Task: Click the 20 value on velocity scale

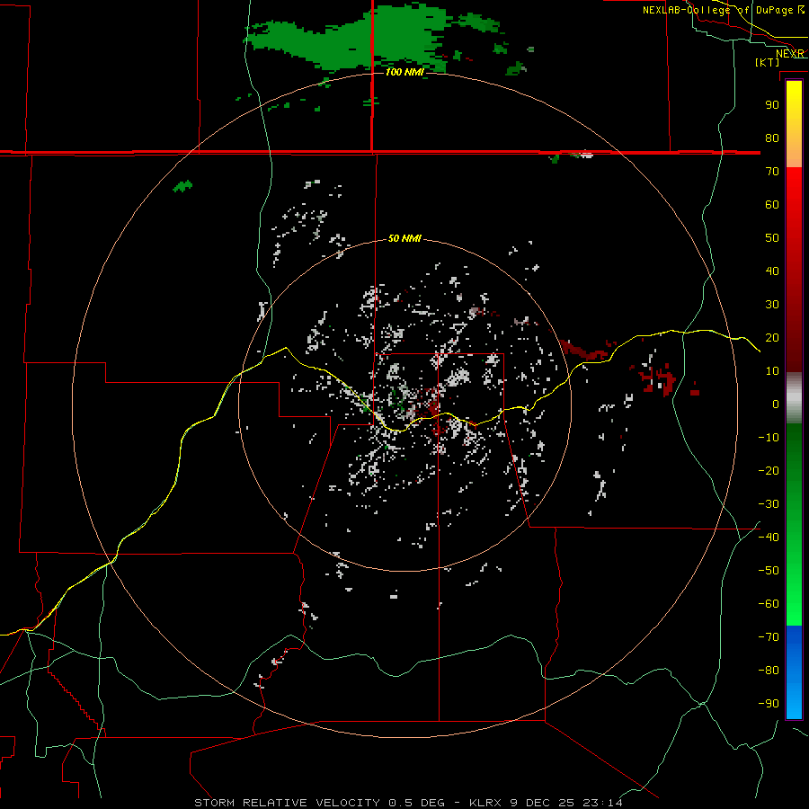Action: tap(772, 337)
